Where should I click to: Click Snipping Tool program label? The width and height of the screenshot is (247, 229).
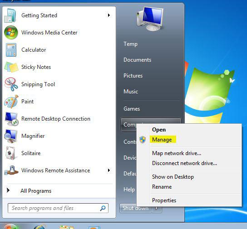(38, 84)
